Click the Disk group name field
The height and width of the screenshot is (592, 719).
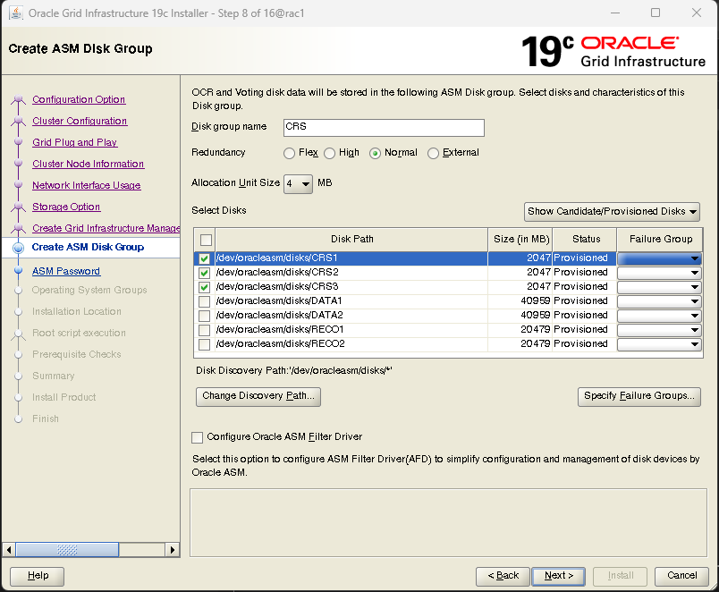point(384,128)
